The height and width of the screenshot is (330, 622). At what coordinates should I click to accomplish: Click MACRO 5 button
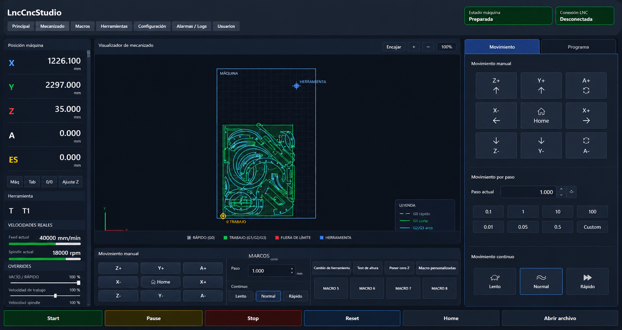(331, 288)
